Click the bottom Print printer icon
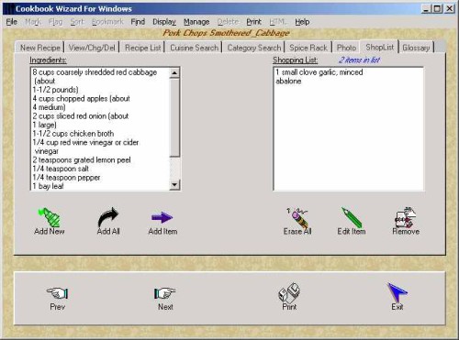Screen dimensions: 459x340 pos(289,292)
